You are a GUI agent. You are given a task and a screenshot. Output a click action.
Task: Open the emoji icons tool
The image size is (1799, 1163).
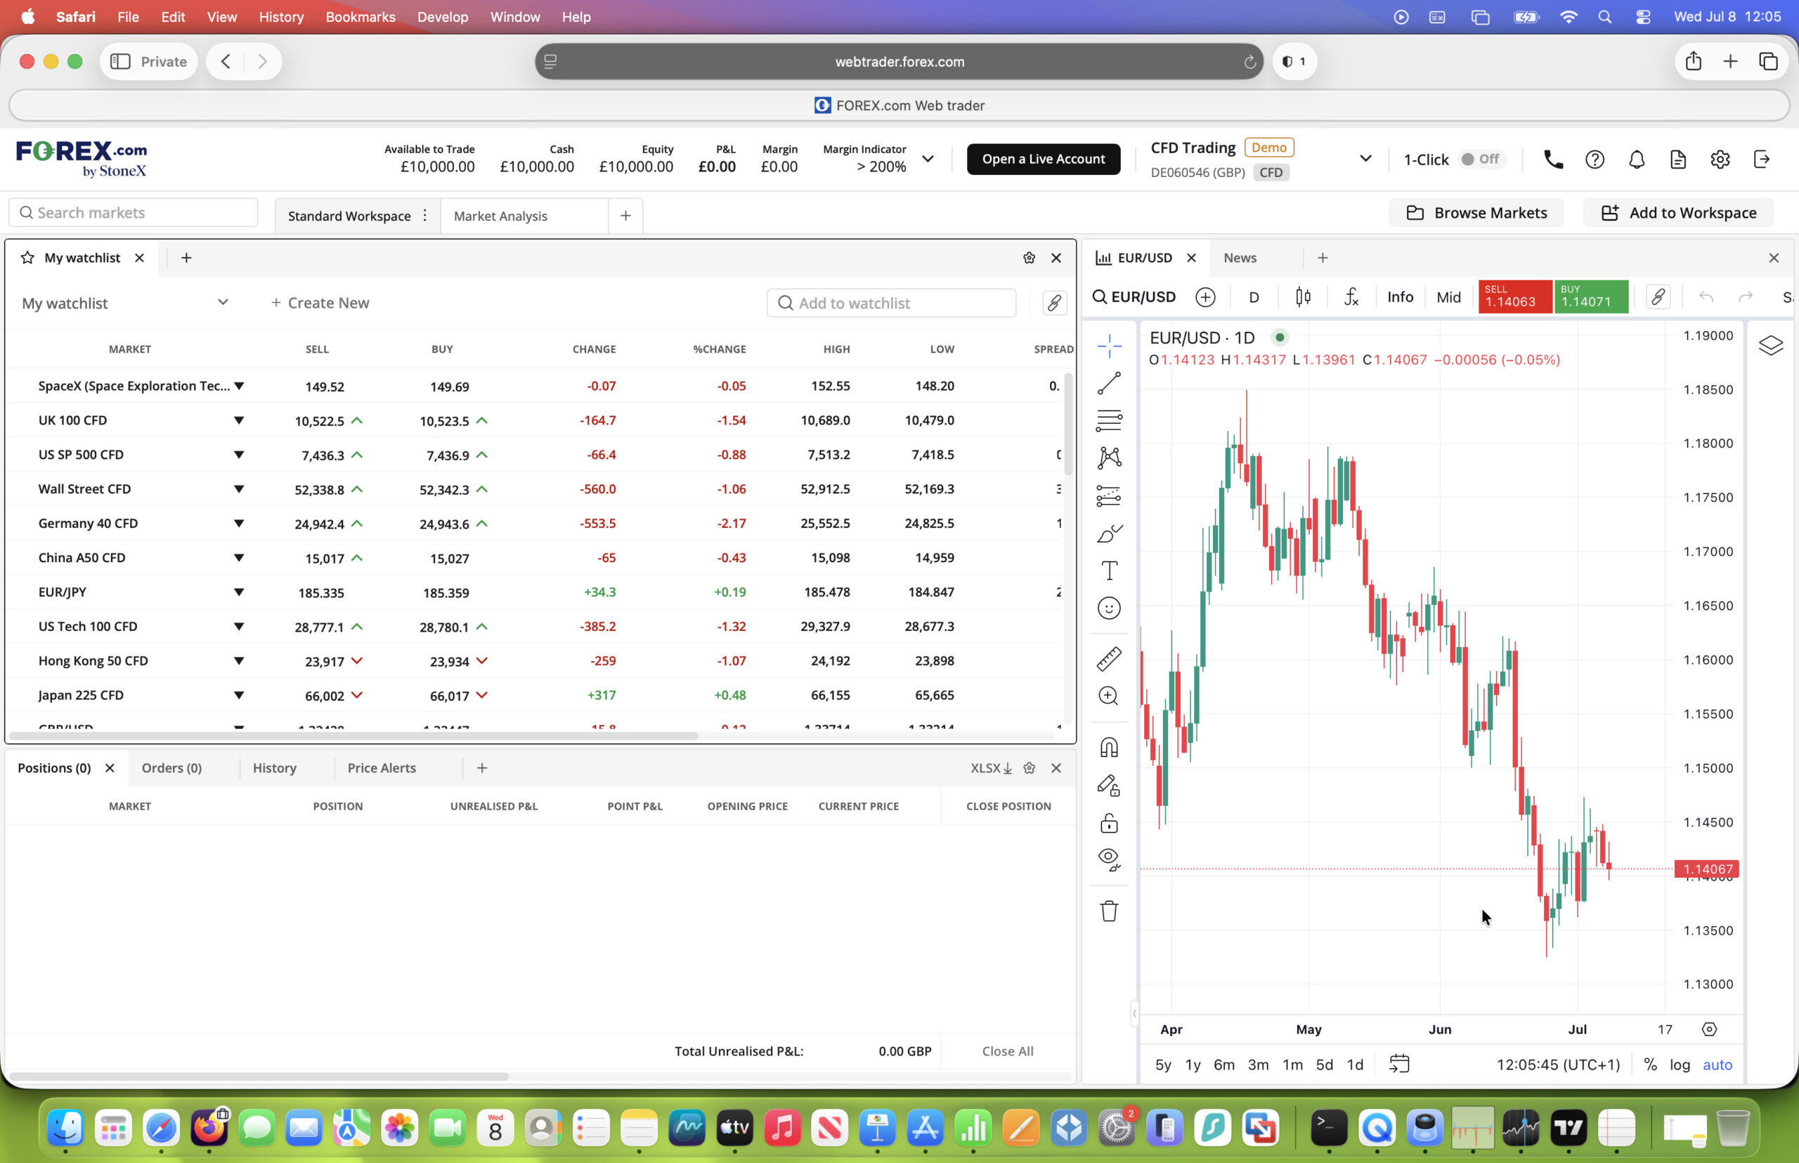coord(1109,608)
